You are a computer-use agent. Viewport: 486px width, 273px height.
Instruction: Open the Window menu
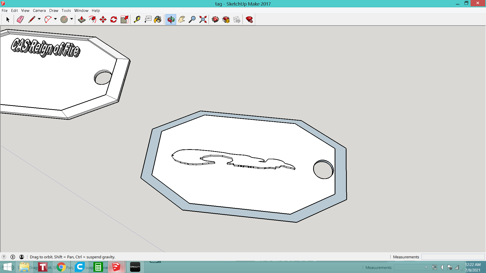point(81,11)
